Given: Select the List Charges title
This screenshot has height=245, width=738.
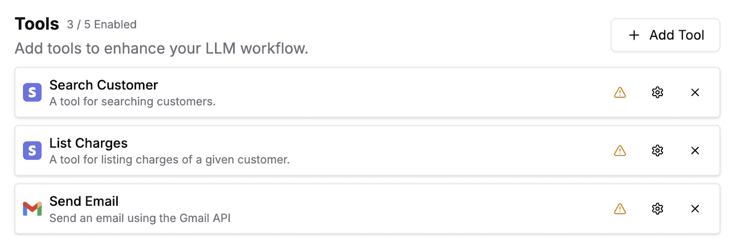Looking at the screenshot, I should [x=89, y=143].
